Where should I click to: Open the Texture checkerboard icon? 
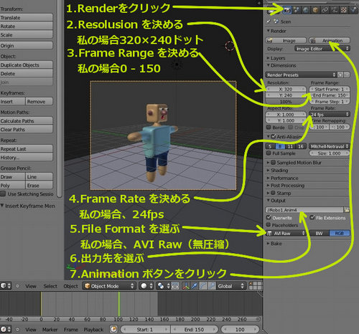(x=344, y=10)
